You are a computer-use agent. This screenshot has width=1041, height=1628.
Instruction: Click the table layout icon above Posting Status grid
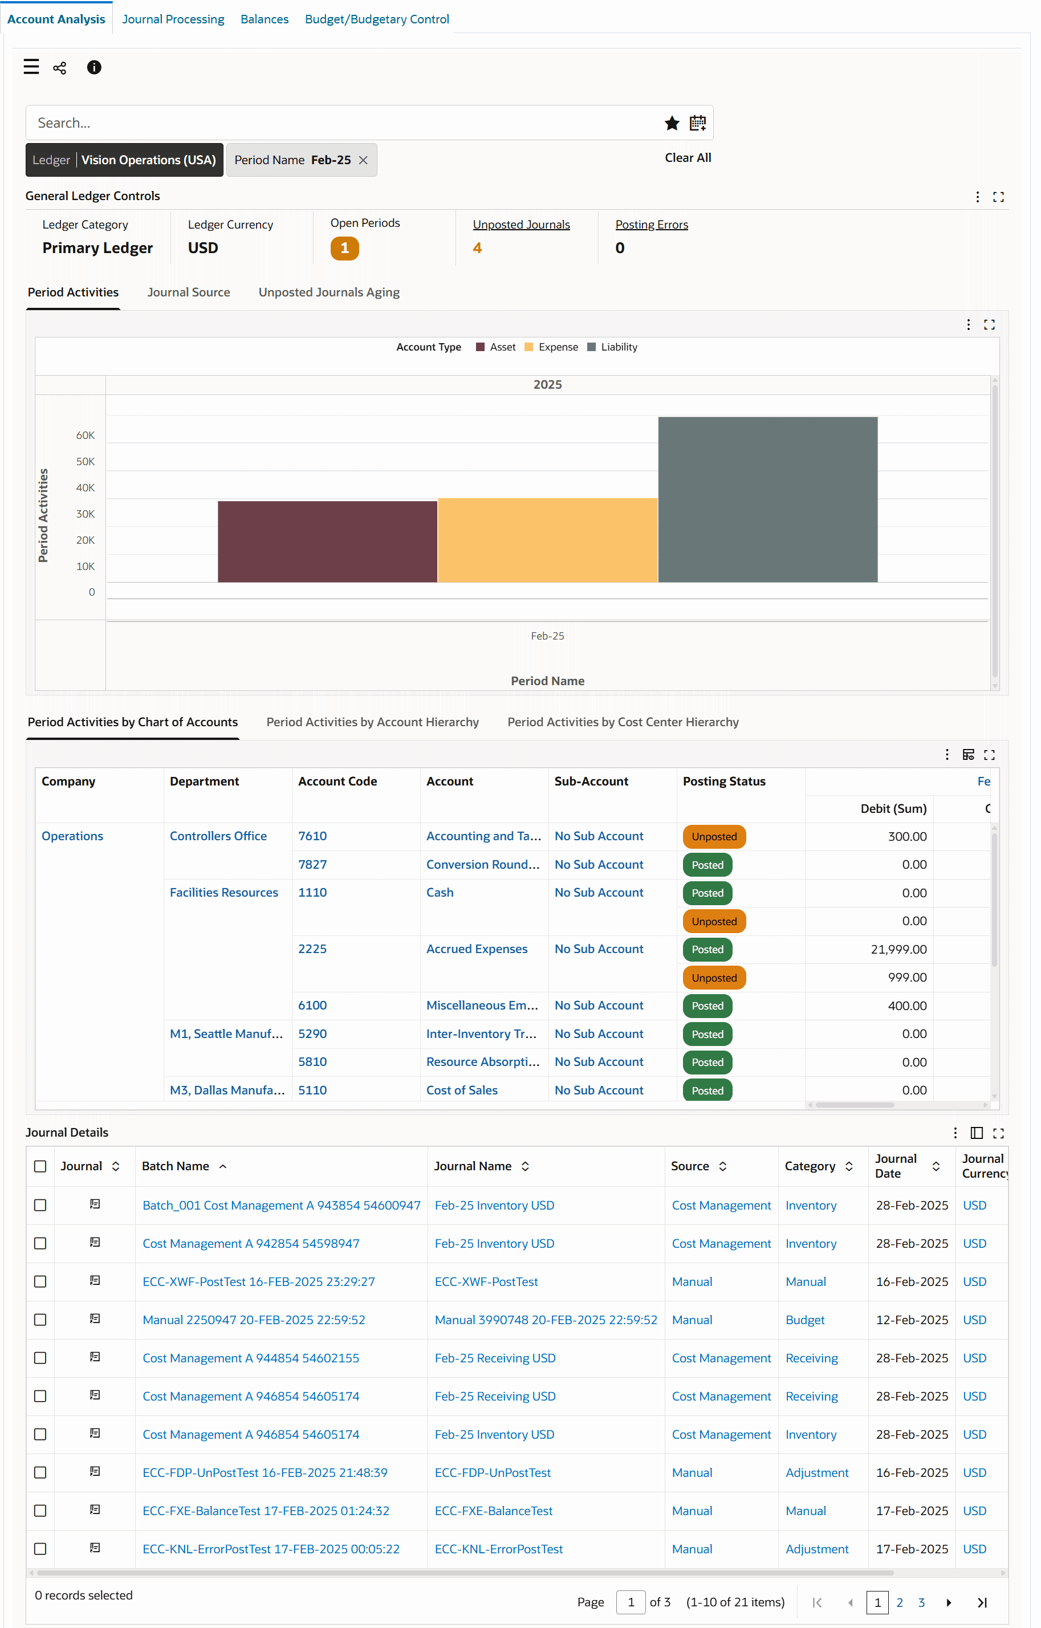pyautogui.click(x=968, y=755)
